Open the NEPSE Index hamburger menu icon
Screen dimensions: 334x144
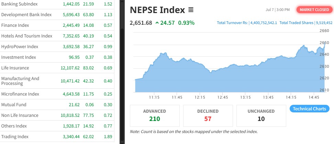(x=191, y=10)
